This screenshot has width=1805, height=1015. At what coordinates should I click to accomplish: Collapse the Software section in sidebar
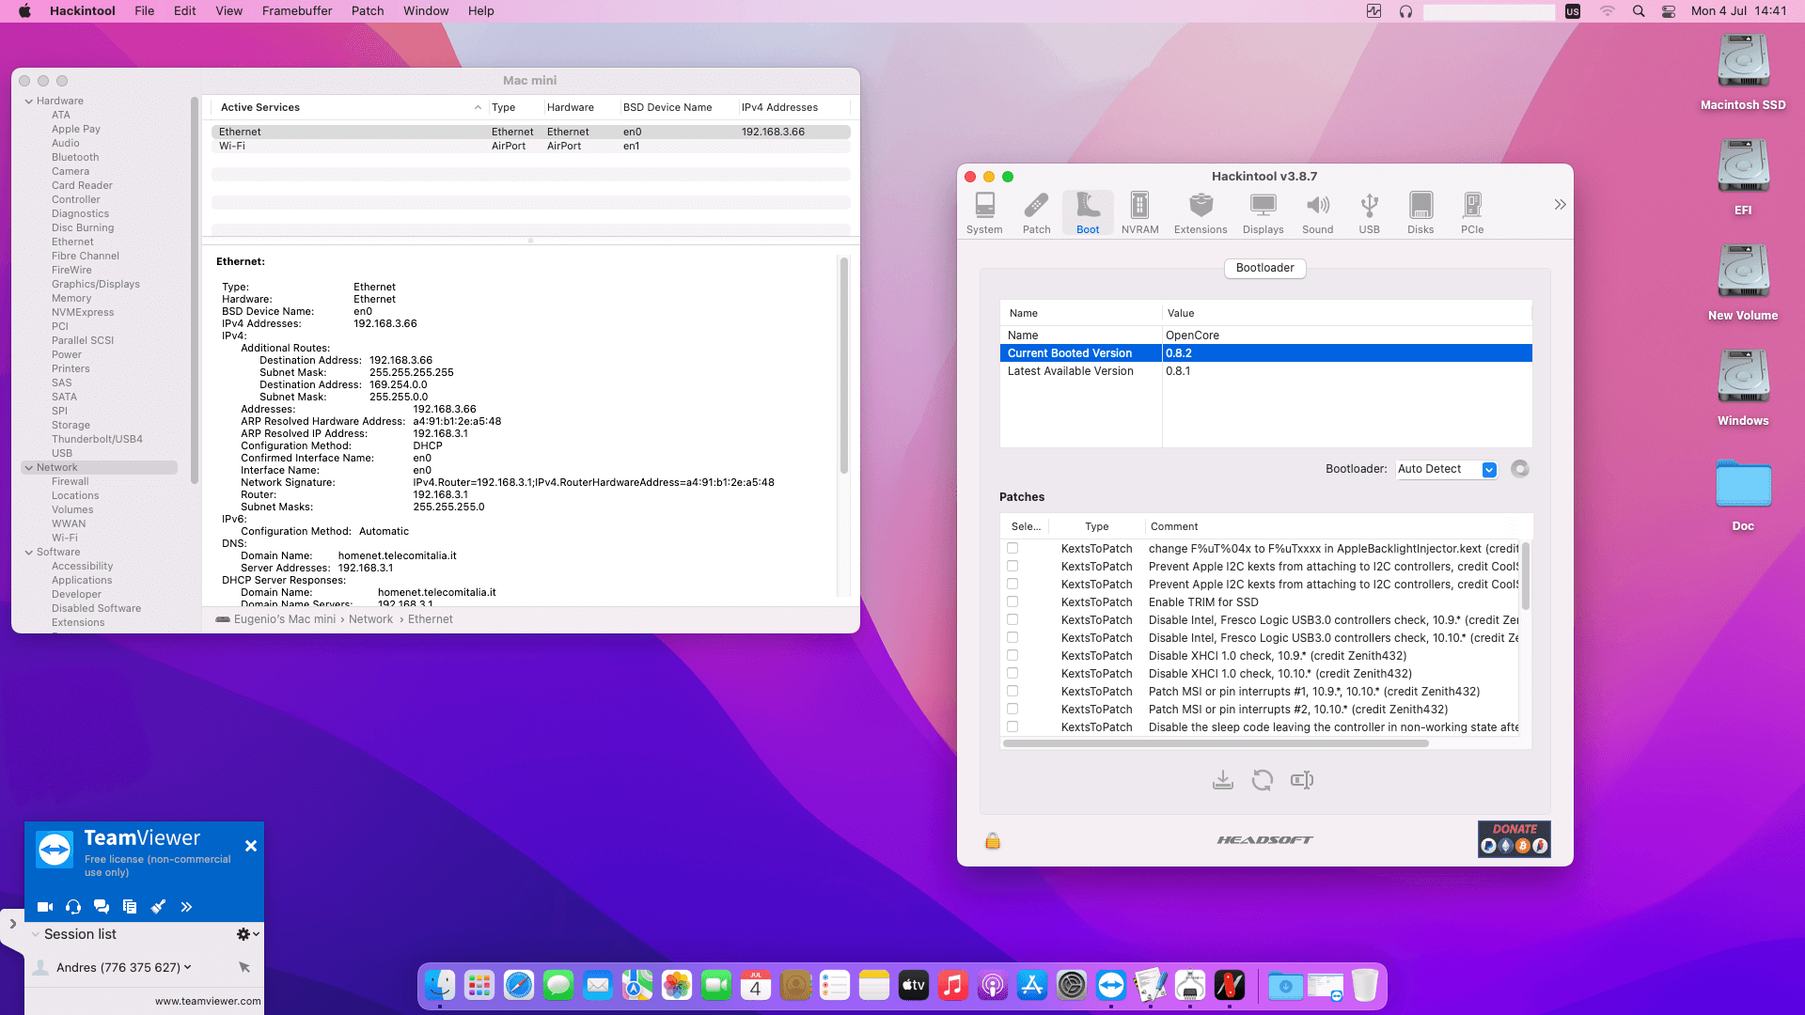[x=29, y=553]
